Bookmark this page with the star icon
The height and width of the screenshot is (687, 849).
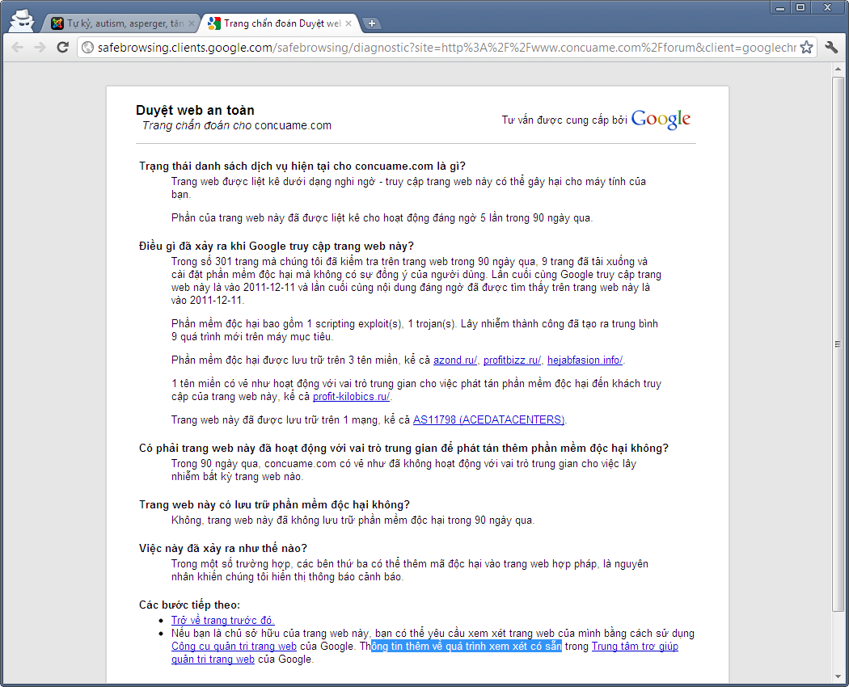click(806, 48)
